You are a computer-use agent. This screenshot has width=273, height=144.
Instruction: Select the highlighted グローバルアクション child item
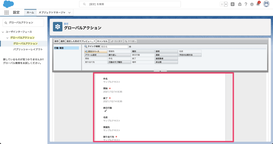click(x=25, y=44)
